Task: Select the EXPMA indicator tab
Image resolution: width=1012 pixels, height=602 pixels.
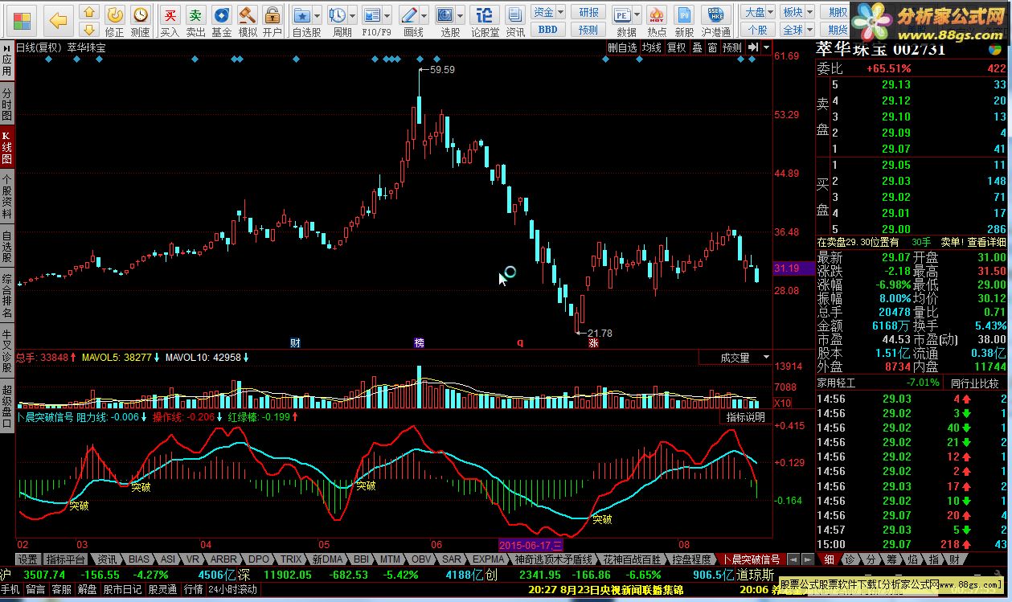Action: click(x=489, y=559)
